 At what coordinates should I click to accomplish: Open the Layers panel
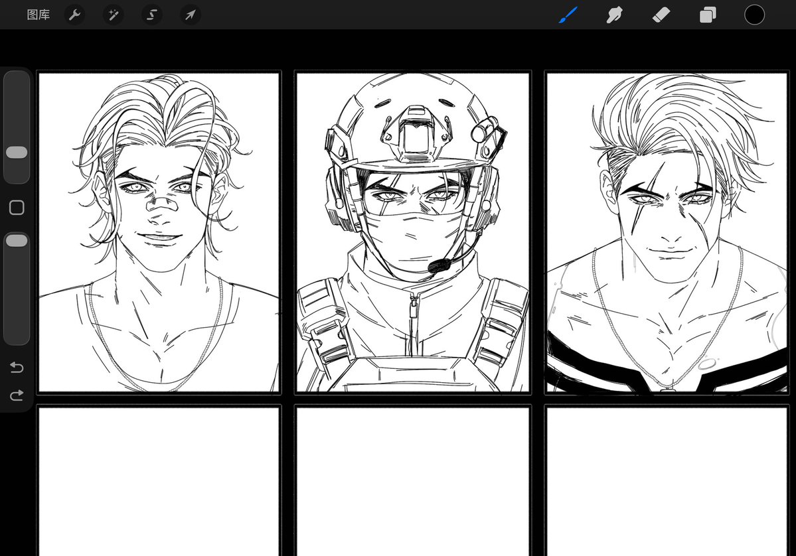coord(708,15)
